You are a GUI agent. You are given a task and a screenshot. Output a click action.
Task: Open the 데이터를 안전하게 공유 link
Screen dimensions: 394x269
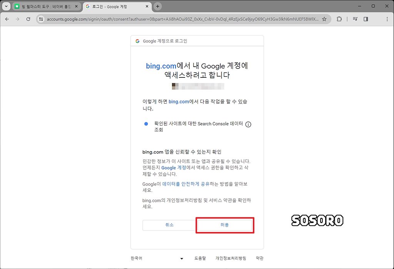click(x=186, y=184)
